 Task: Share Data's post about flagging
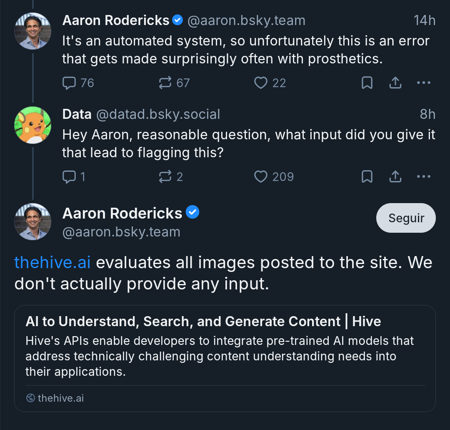tap(395, 177)
